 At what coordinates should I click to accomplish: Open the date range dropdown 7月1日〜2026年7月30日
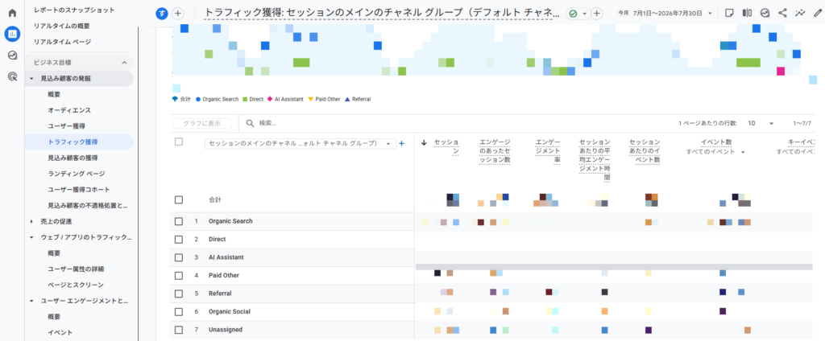(665, 14)
